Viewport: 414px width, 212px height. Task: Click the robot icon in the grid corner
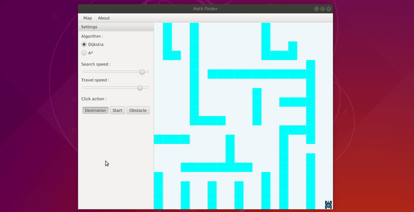point(328,204)
